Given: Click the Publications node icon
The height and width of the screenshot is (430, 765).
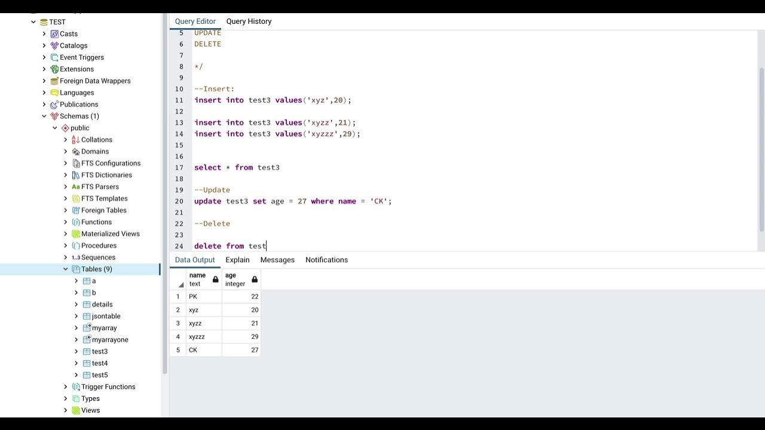Looking at the screenshot, I should (54, 105).
